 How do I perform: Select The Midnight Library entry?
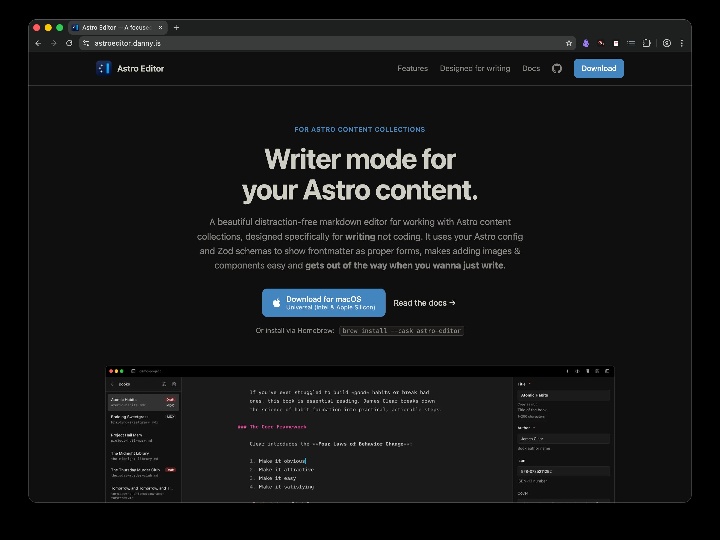pos(143,456)
